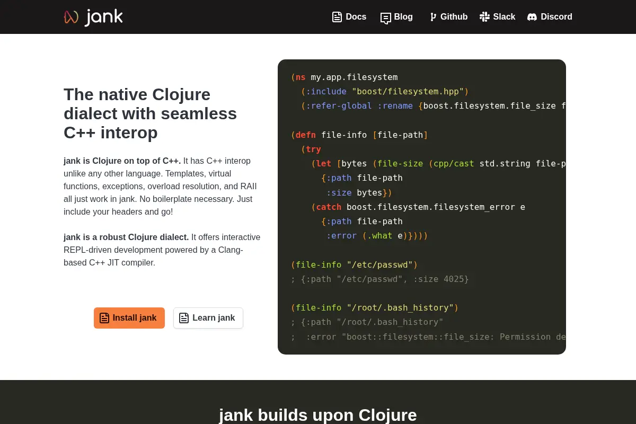Click the code line (file-info "/root/.bash_history")

[375, 308]
